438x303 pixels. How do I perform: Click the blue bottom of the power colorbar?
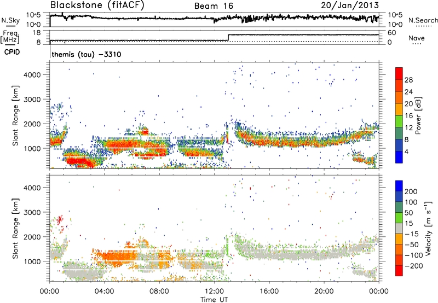click(x=399, y=157)
